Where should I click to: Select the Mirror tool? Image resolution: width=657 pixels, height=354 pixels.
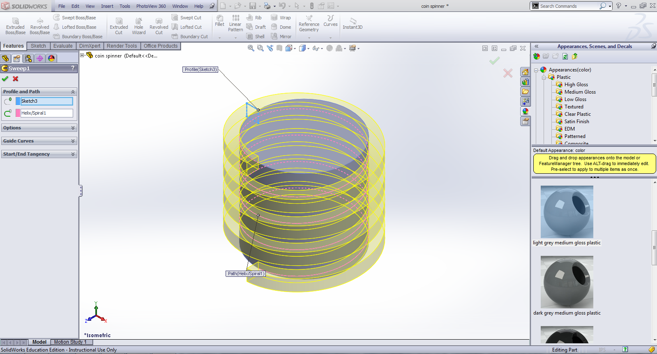click(281, 37)
